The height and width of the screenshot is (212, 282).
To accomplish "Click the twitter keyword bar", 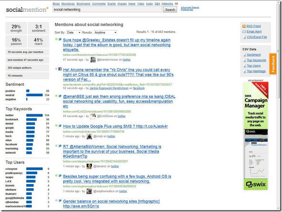I will click(34, 115).
